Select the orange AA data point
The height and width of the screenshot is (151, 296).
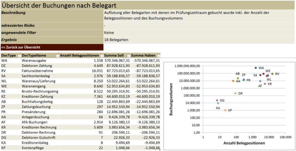click(233, 81)
